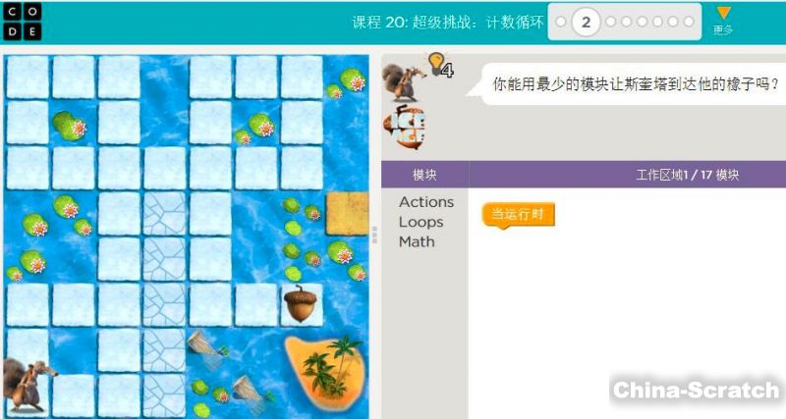Select the acorn on the ice tile
Image resolution: width=786 pixels, height=419 pixels.
tap(301, 304)
